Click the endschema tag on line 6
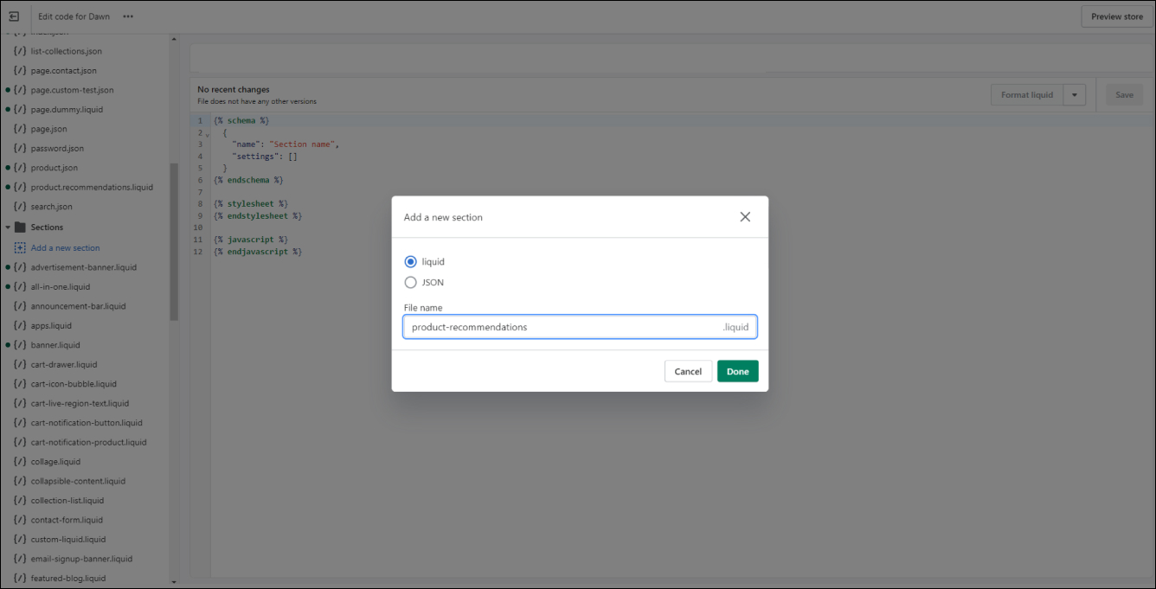This screenshot has height=589, width=1156. (248, 180)
